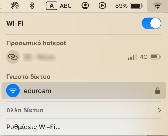Click the lock icon beside eduroam

coord(157,91)
